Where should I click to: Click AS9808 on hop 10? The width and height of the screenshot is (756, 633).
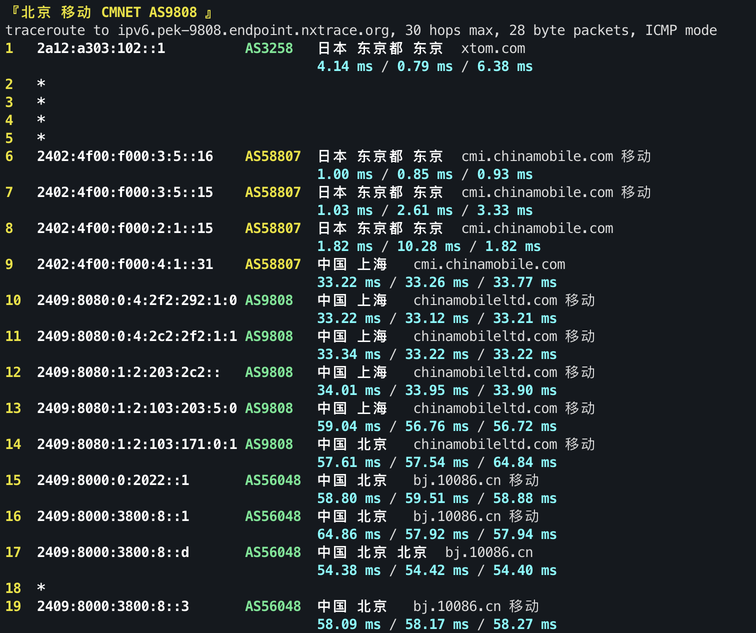pos(269,300)
